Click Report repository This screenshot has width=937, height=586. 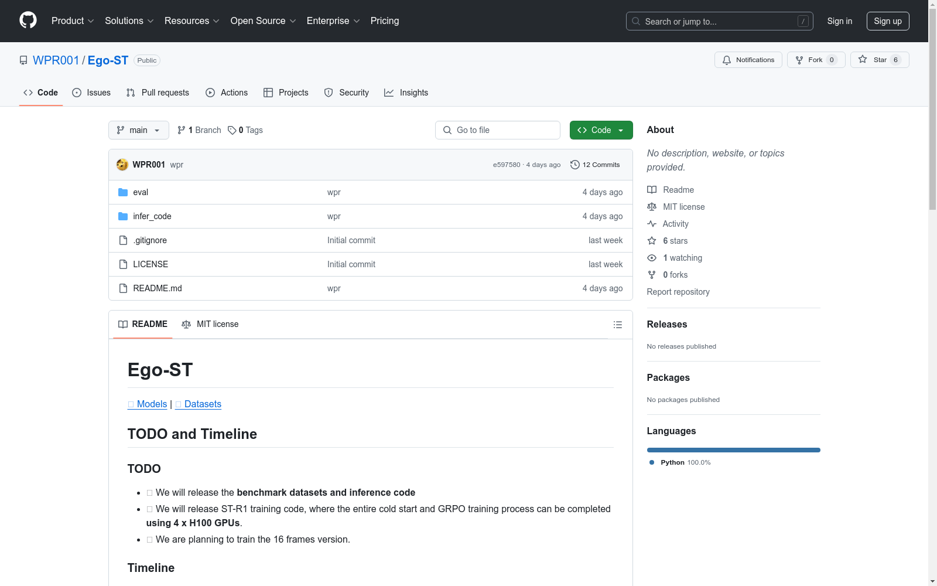[678, 292]
